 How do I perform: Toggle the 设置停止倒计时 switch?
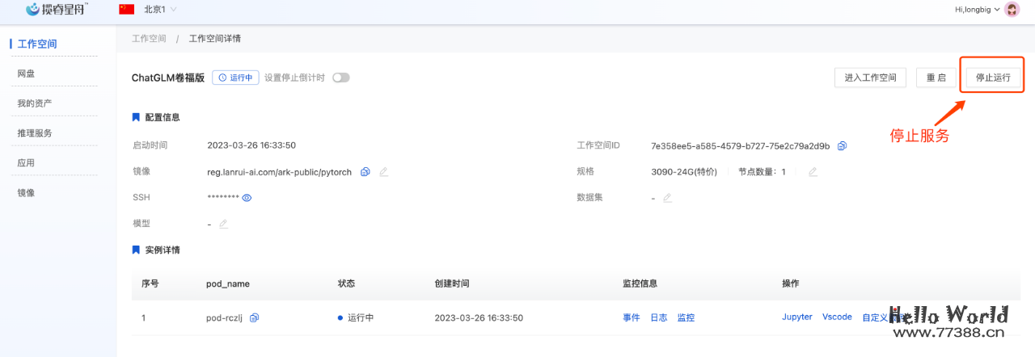coord(341,78)
